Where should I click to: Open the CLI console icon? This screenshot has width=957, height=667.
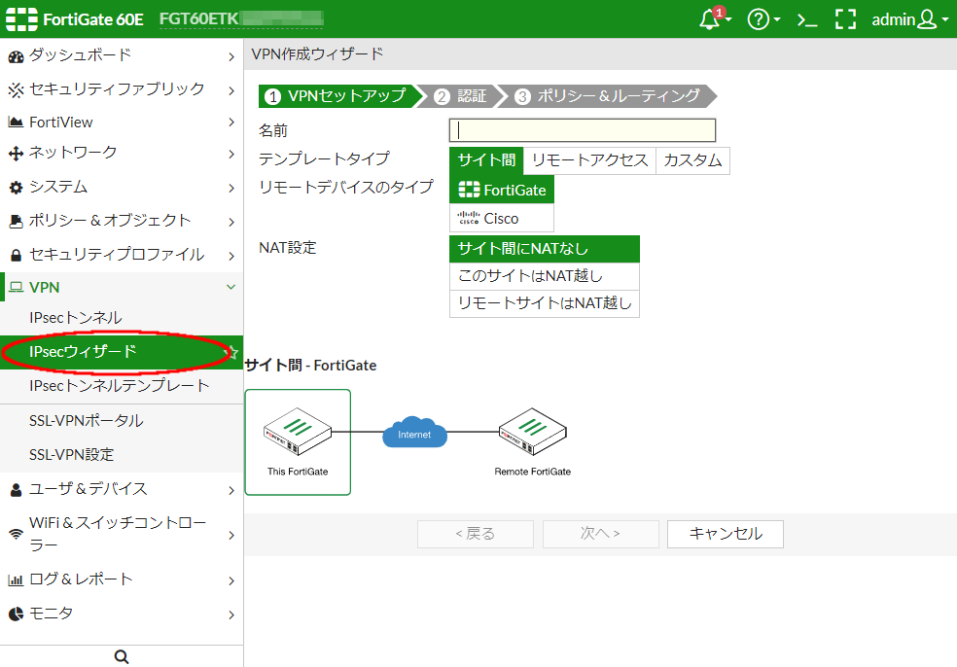tap(807, 18)
